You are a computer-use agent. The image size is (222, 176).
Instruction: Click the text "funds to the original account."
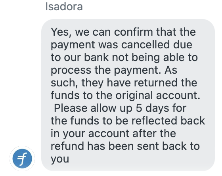tap(125, 95)
